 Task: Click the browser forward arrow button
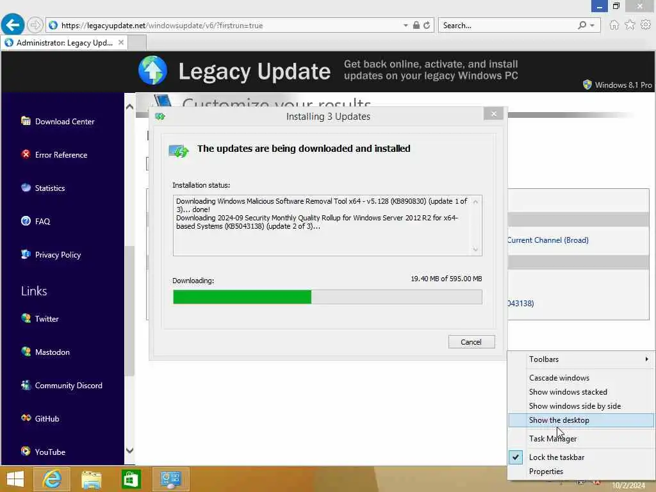click(x=35, y=25)
